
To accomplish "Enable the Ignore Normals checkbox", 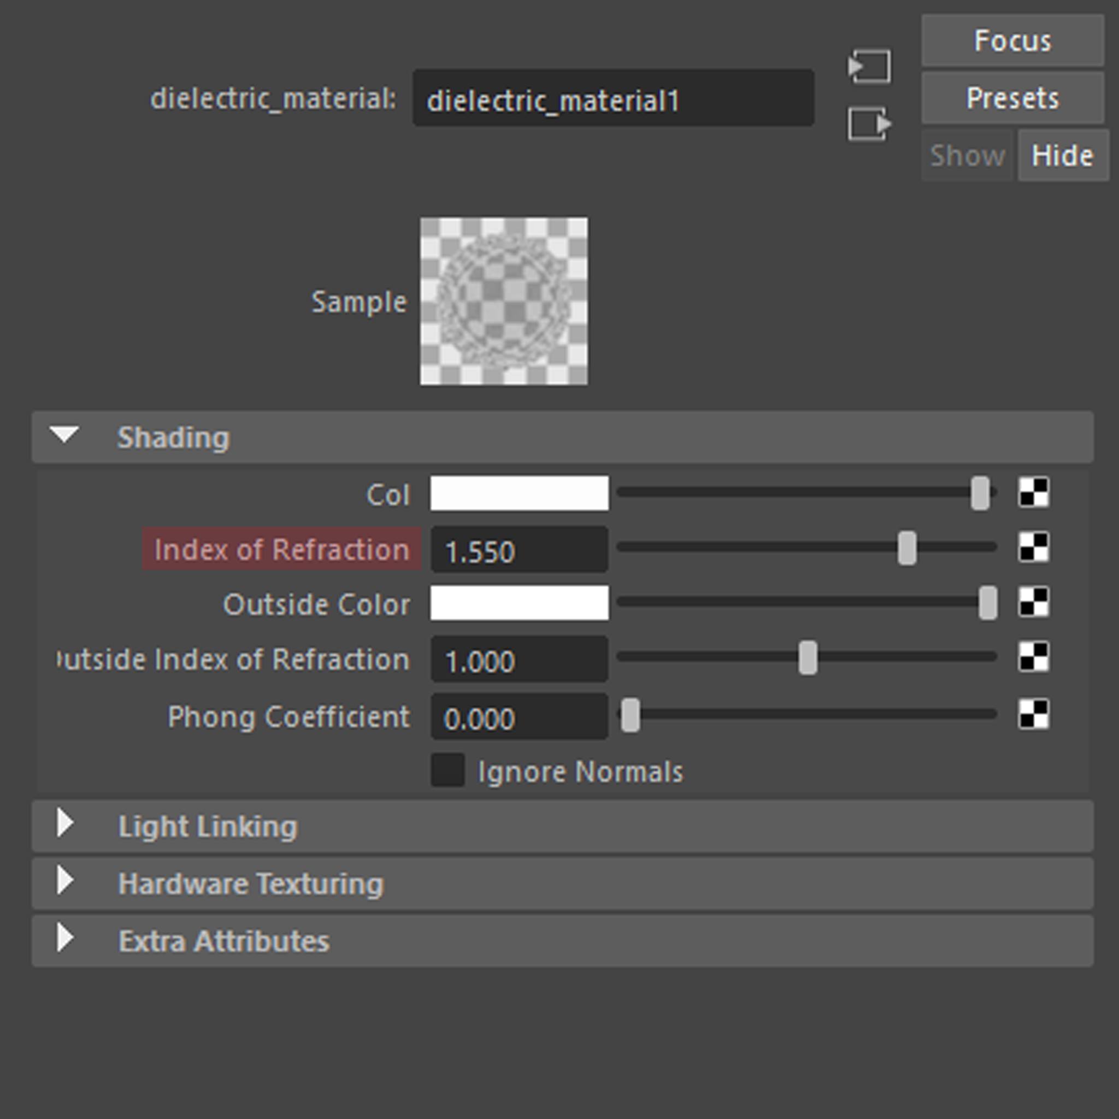I will pos(447,770).
